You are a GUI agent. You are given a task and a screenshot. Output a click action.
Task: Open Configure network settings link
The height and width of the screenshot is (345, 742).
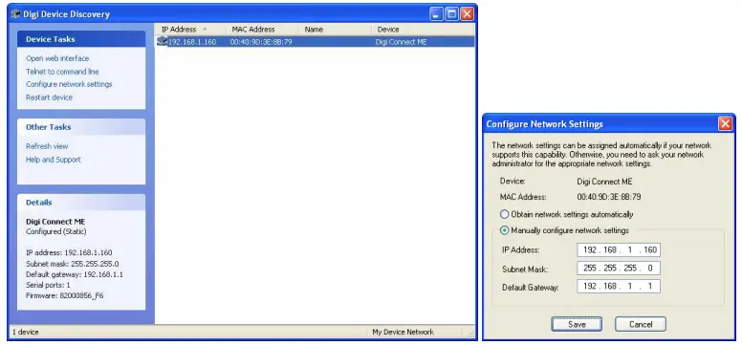(69, 84)
